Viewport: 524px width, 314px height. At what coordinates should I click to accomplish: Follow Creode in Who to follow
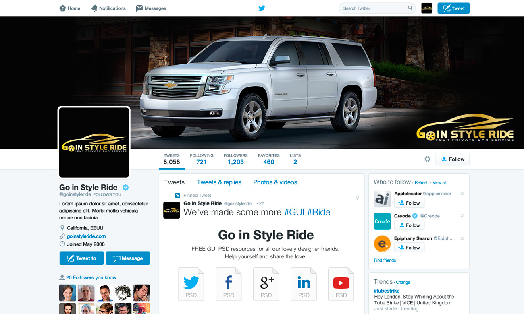click(x=409, y=225)
